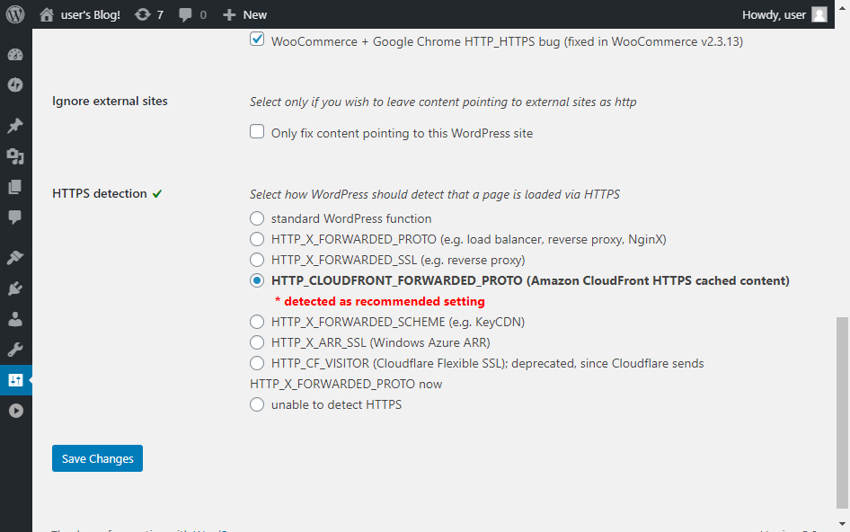The width and height of the screenshot is (850, 532).
Task: Click the WordPress logo in the admin bar
Action: (13, 13)
